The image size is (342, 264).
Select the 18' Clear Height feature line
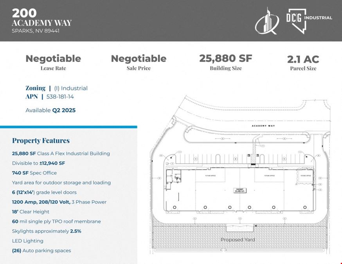click(x=31, y=212)
